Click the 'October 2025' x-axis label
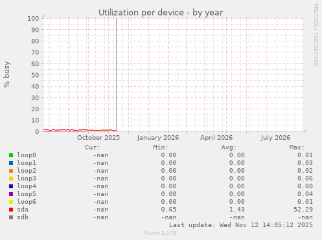 [x=98, y=138]
